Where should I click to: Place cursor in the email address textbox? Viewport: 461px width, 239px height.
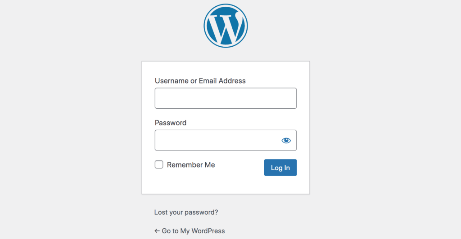click(226, 98)
